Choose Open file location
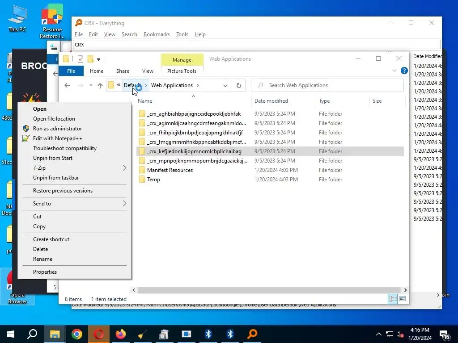The height and width of the screenshot is (343, 458). click(75, 119)
